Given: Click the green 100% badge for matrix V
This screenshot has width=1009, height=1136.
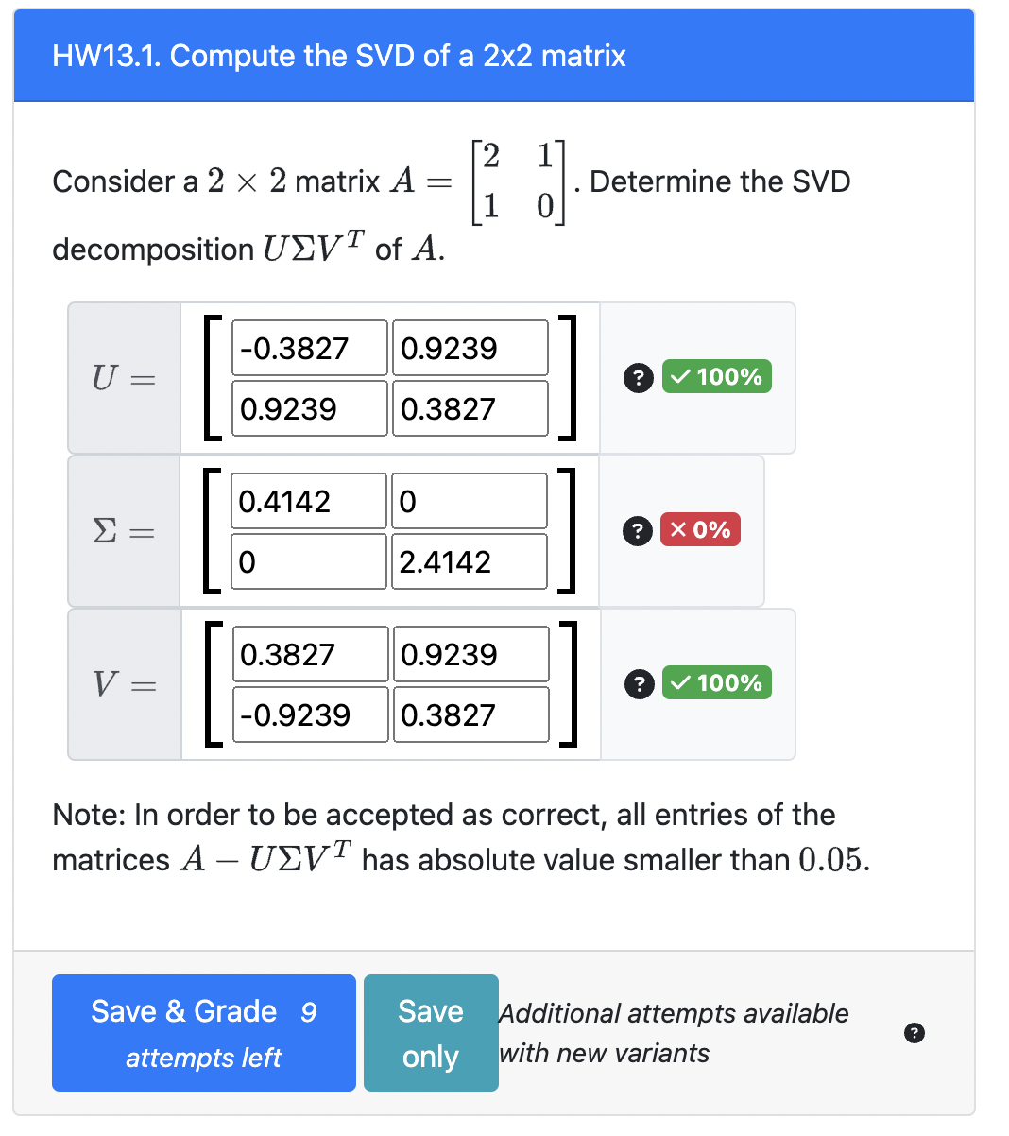Looking at the screenshot, I should point(716,682).
